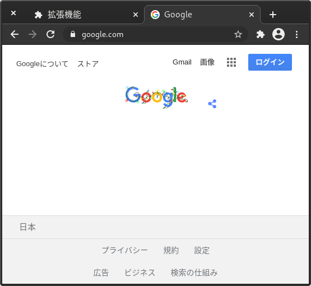Bookmark this page with the star icon
The width and height of the screenshot is (311, 286).
coord(238,34)
